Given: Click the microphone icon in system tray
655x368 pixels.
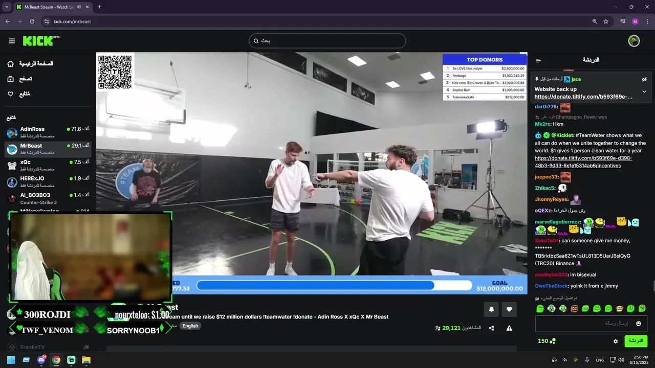Looking at the screenshot, I should [x=587, y=360].
